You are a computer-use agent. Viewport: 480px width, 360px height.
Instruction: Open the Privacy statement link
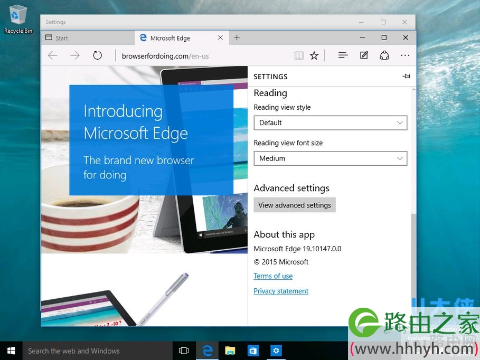281,291
